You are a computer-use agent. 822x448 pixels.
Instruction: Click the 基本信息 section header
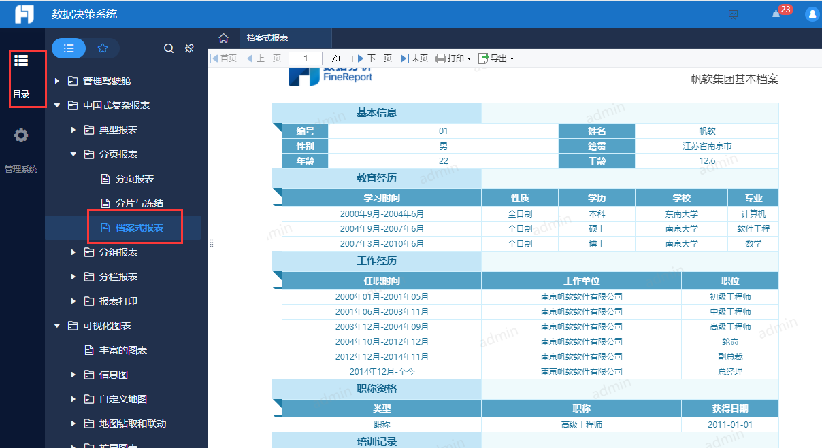(x=376, y=113)
